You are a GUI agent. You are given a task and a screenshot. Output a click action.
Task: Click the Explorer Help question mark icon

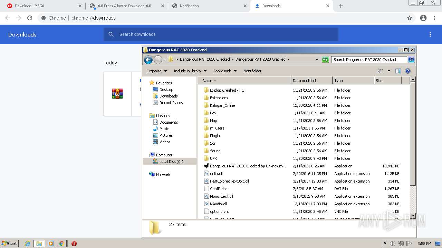[x=408, y=71]
